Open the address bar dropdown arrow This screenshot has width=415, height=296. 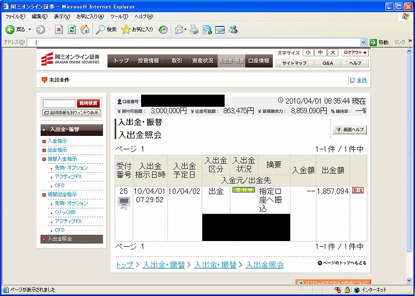click(364, 42)
